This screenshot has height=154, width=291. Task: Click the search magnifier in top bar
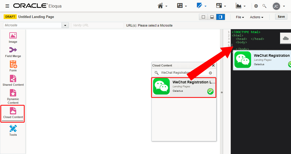264,6
